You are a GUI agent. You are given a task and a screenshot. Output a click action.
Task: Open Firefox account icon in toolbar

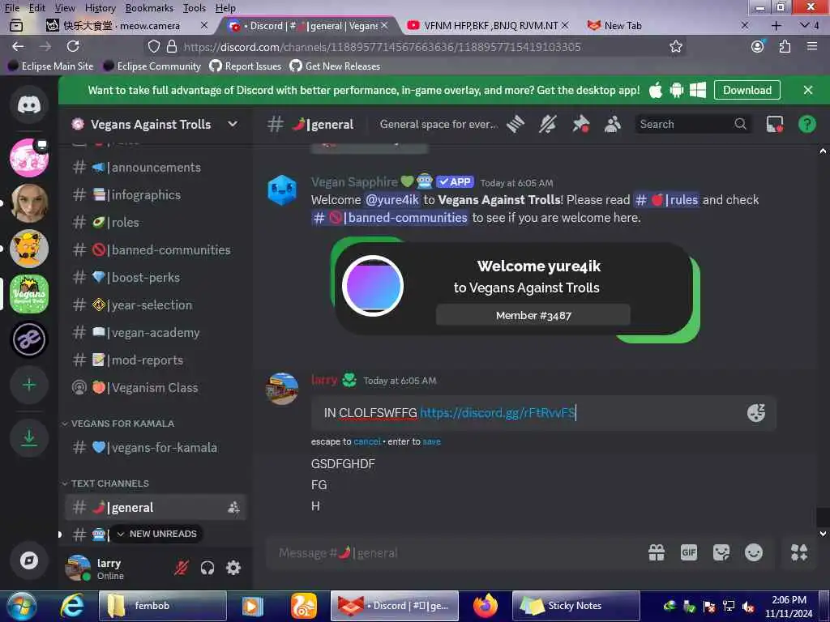[x=758, y=46]
